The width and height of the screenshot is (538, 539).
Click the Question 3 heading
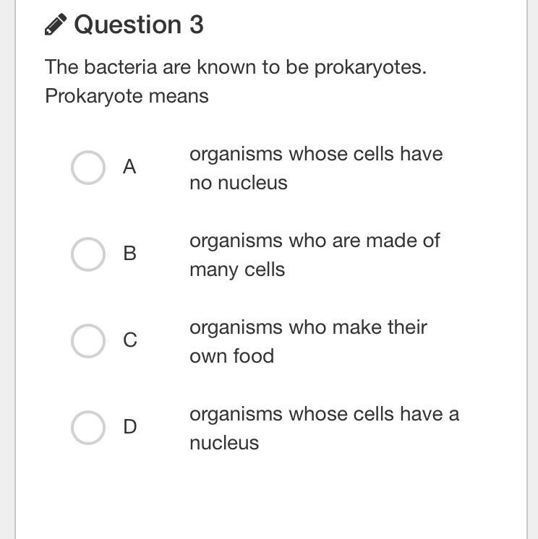[139, 25]
